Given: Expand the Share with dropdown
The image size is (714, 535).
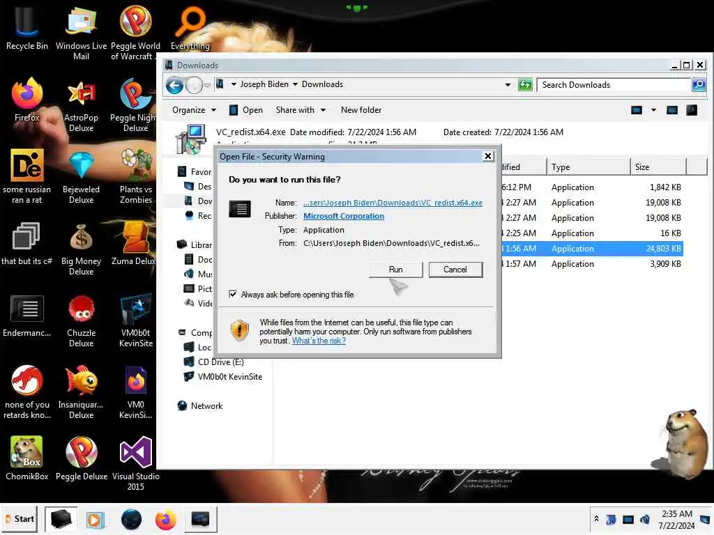Looking at the screenshot, I should click(301, 110).
